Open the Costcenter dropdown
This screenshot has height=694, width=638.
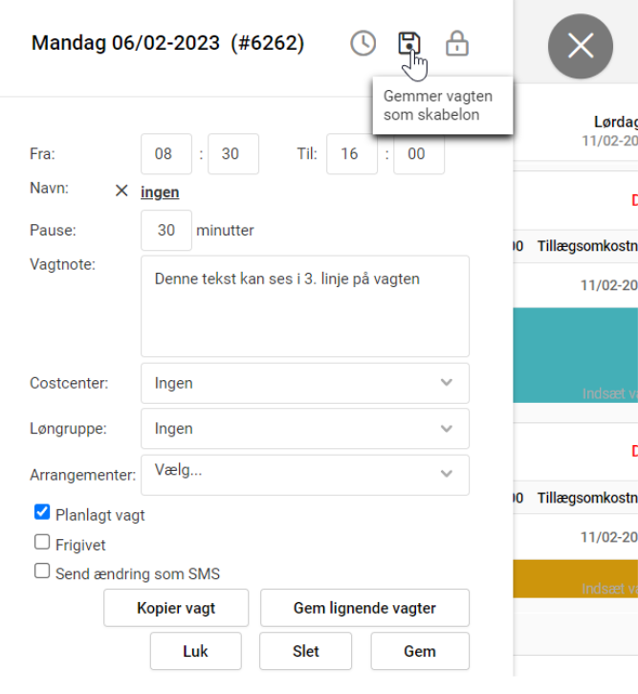[304, 383]
